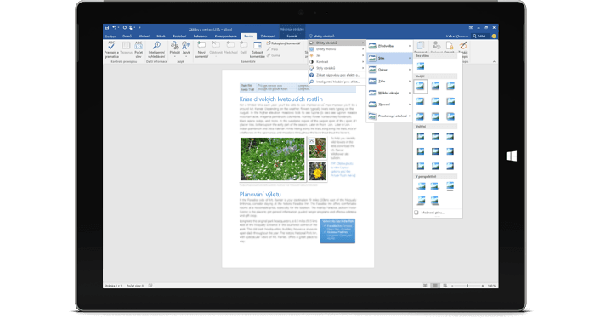The image size is (606, 318).
Task: Apply the Bez stínu no-shadow thumbnail
Action: pos(421,66)
